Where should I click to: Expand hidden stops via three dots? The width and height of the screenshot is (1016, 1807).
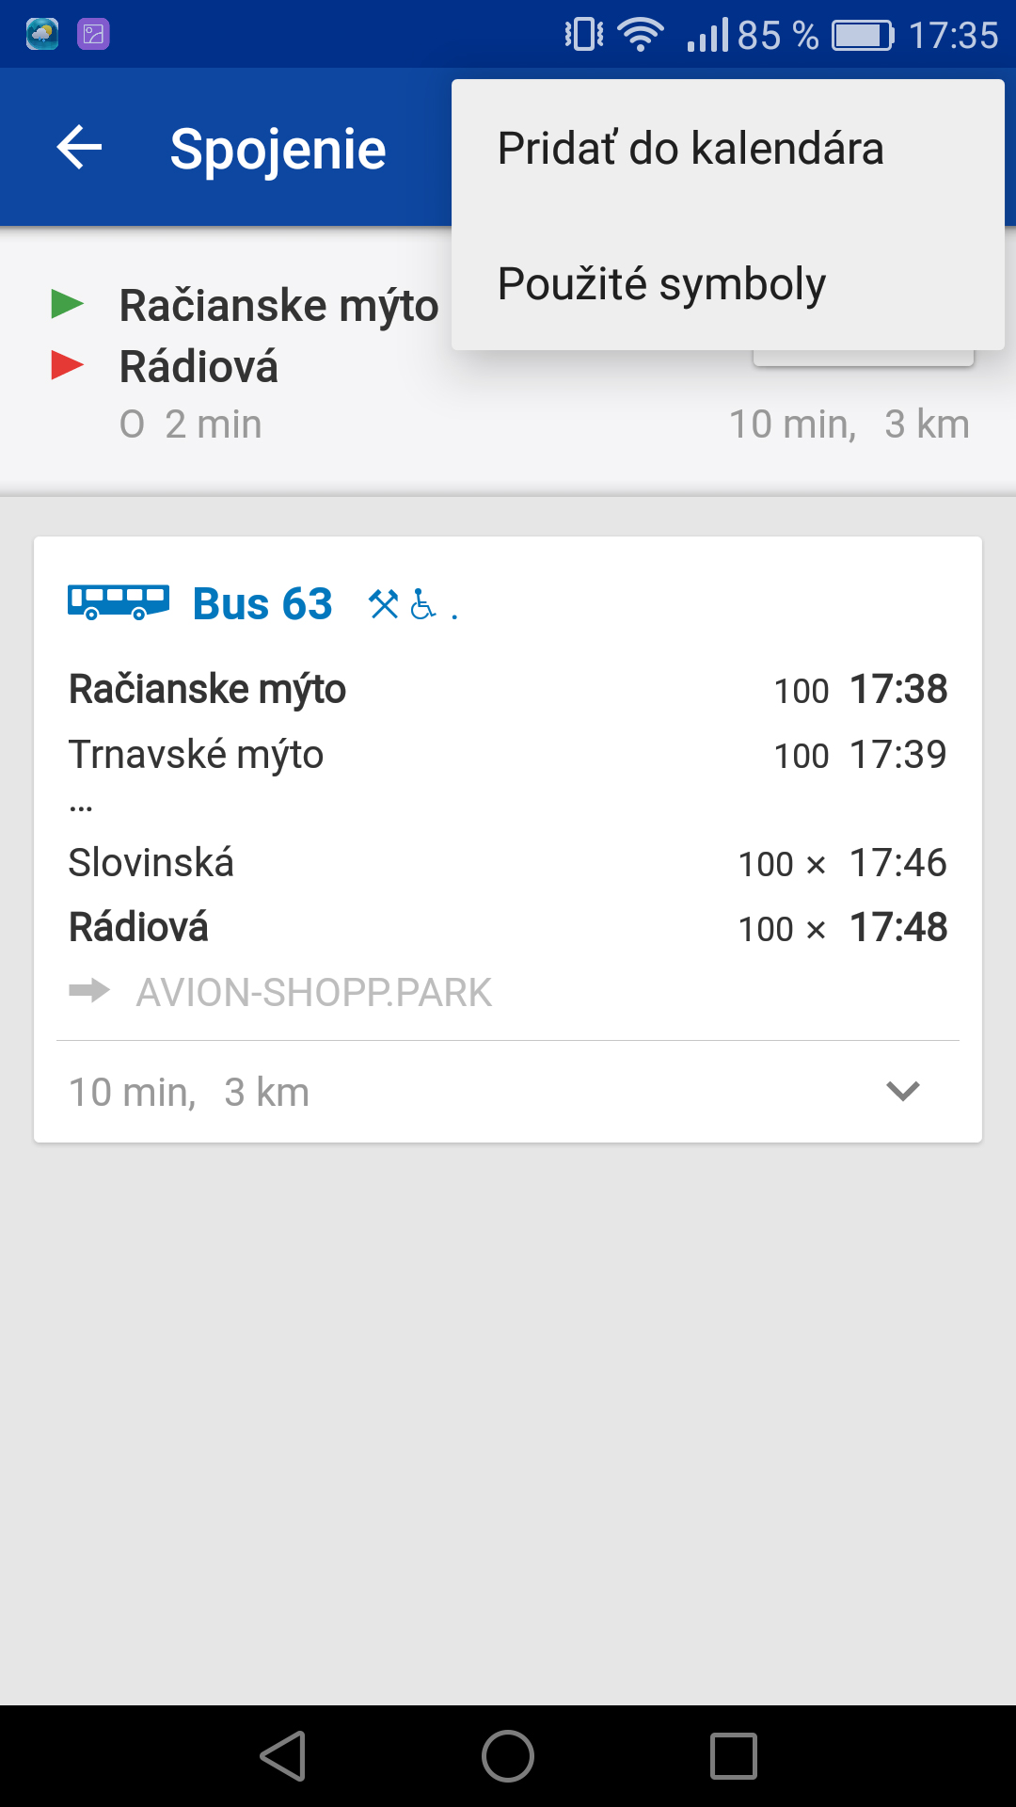click(x=81, y=808)
